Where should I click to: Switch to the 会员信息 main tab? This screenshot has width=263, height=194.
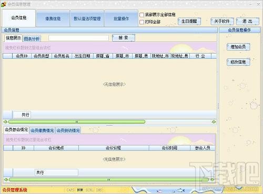[x=19, y=18]
